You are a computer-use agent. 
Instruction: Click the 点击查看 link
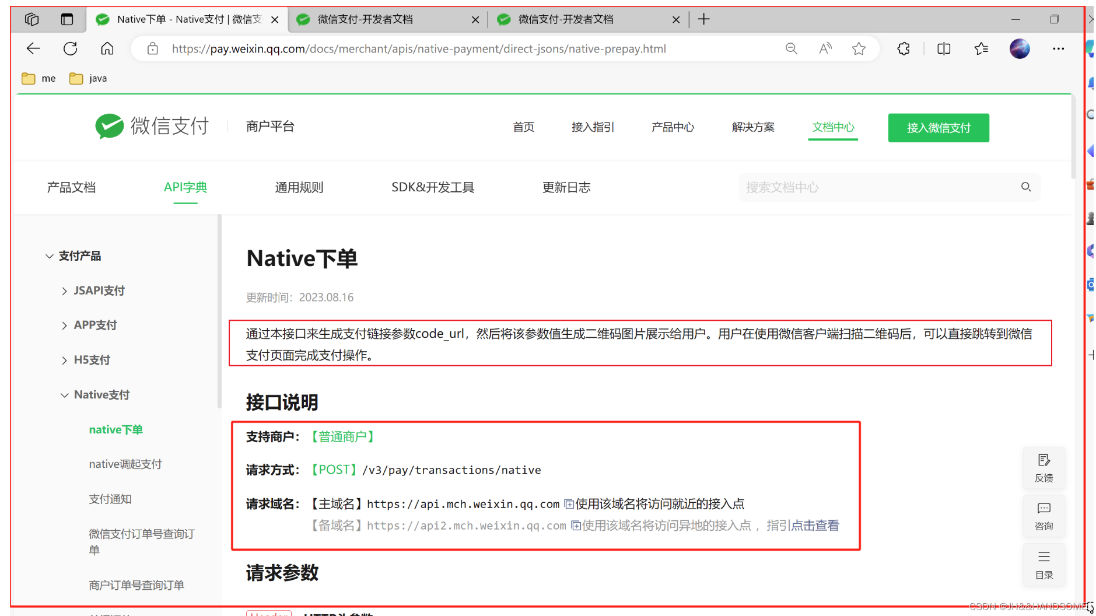click(815, 526)
